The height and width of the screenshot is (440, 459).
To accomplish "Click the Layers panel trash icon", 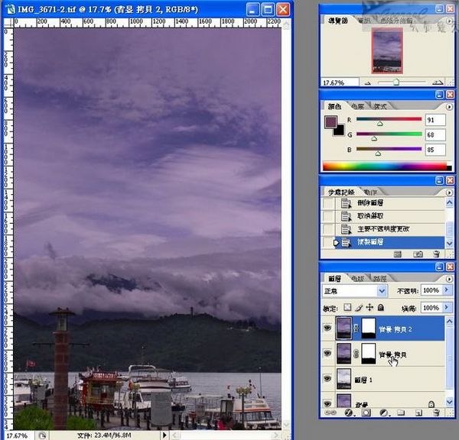I will (437, 412).
